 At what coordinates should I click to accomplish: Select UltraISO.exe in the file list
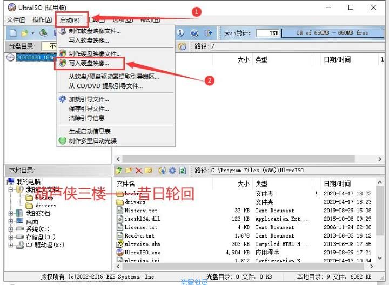tap(143, 252)
